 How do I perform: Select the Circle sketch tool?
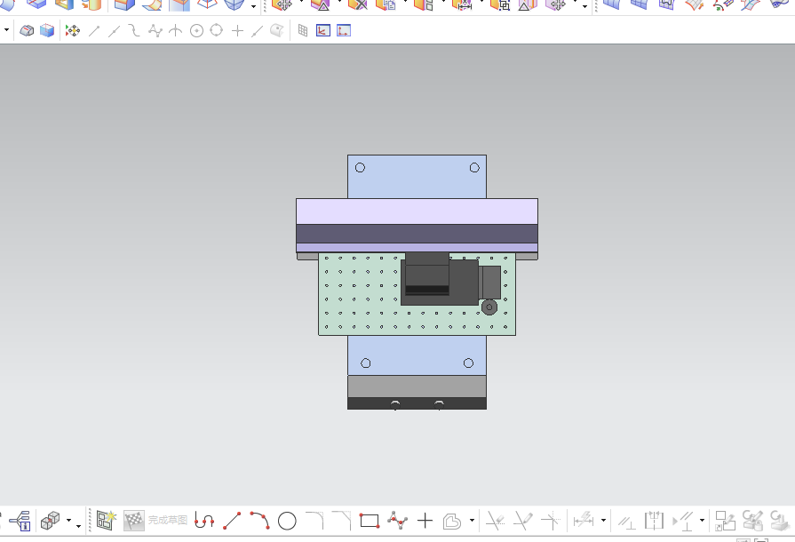tap(287, 521)
